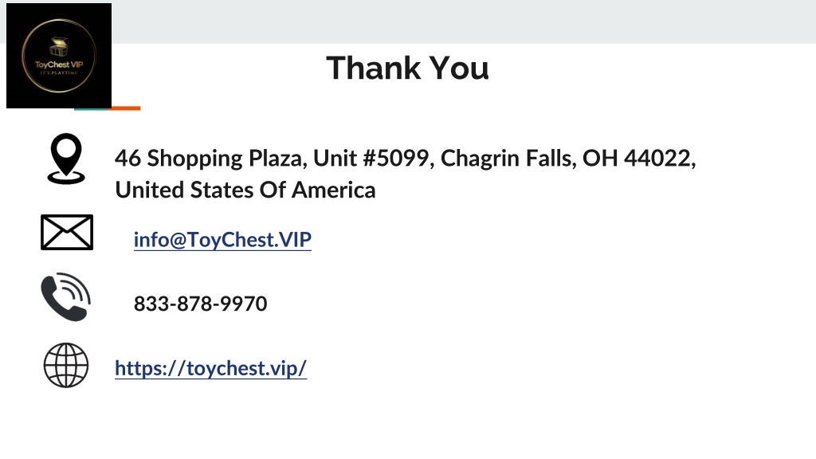The image size is (816, 459).
Task: Click the ToyChest VIP logo
Action: tap(59, 56)
